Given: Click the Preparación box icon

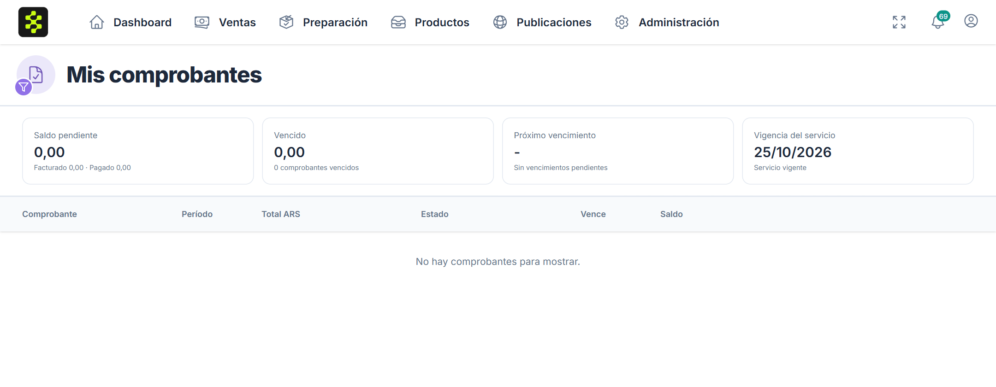Looking at the screenshot, I should point(286,22).
